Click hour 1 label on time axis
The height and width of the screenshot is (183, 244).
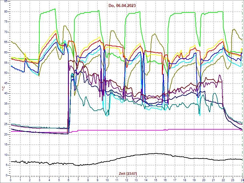[20, 180]
